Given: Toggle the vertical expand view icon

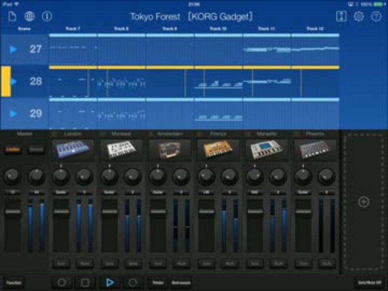Looking at the screenshot, I should [x=341, y=17].
